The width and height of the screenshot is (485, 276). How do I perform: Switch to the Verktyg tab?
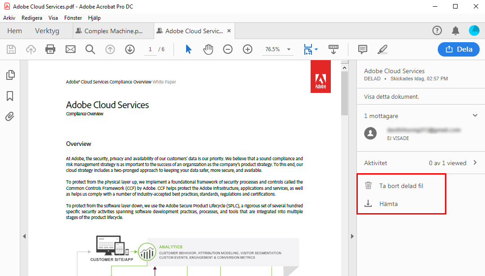click(x=47, y=31)
